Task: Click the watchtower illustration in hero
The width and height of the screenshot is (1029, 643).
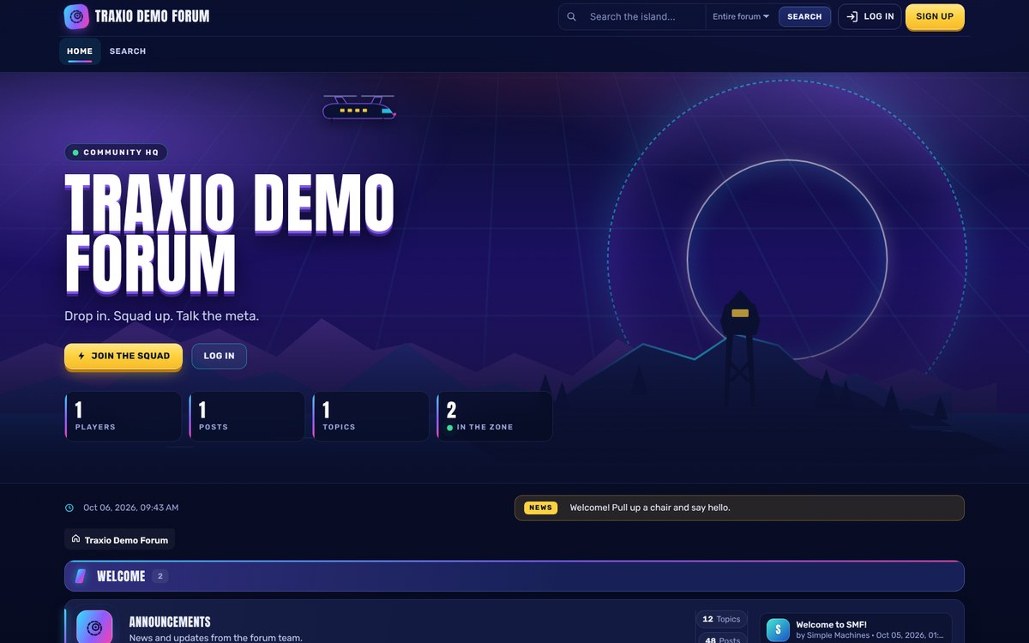Action: pyautogui.click(x=739, y=348)
